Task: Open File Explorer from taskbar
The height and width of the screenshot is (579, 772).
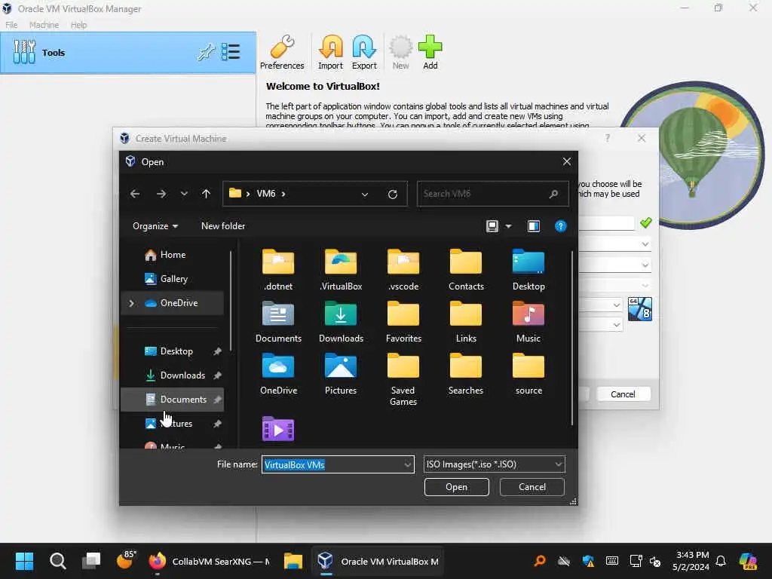Action: [x=293, y=561]
